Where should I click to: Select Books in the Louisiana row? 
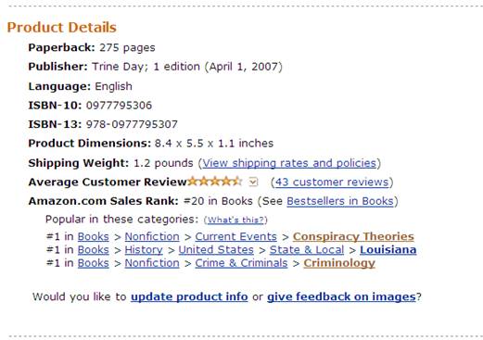94,249
